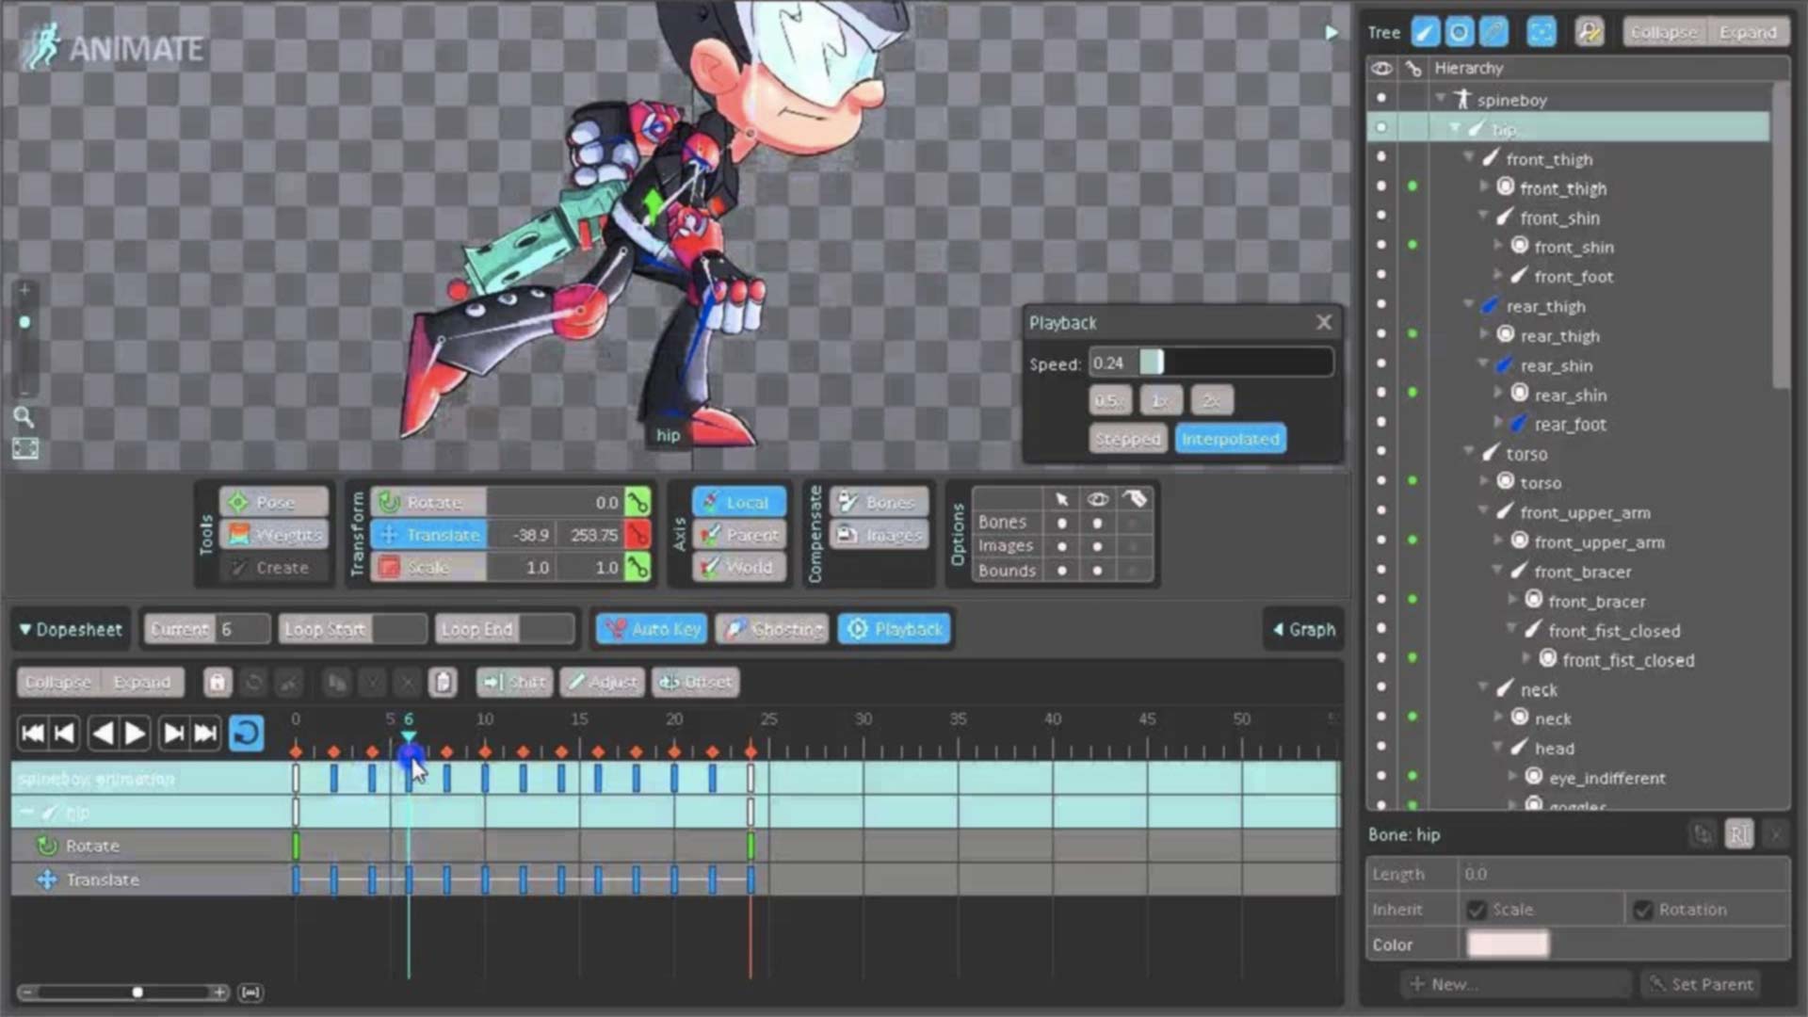Click the lock icon in dopesheet toolbar
The image size is (1808, 1017).
[218, 682]
